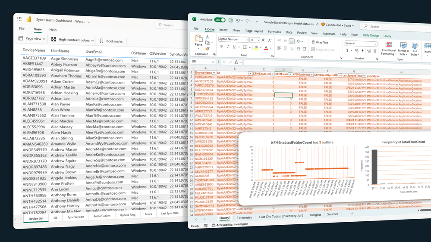Center text horizontally in Alignment group
431x242 pixels.
point(285,48)
